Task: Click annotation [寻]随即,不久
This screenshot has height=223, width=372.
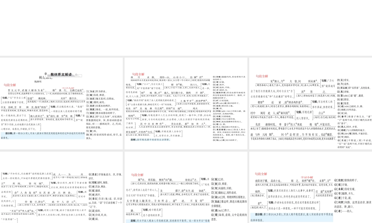Action: pos(344,194)
